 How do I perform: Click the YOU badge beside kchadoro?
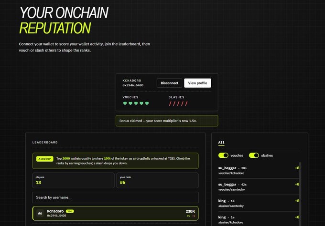[70, 211]
